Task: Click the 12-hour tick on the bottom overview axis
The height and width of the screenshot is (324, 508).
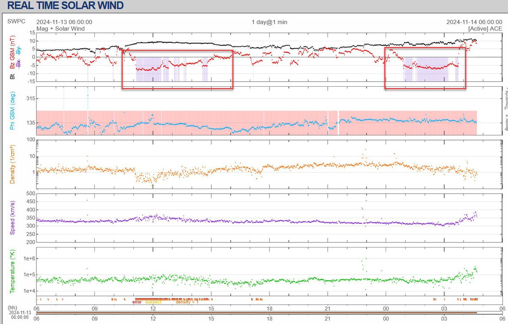Action: [x=153, y=320]
